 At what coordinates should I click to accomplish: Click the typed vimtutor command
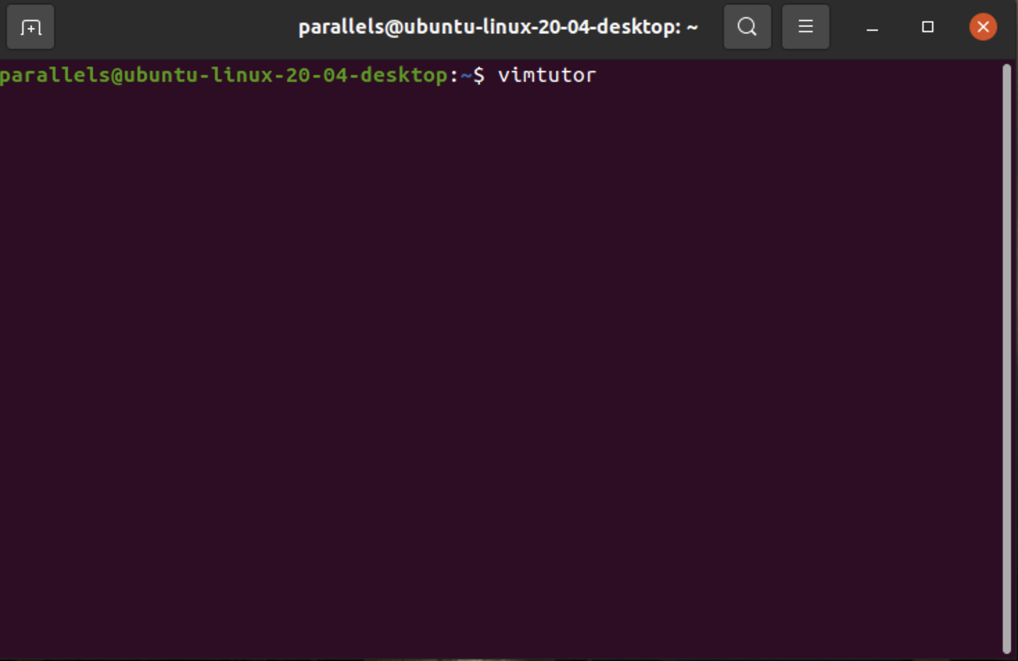click(x=547, y=75)
